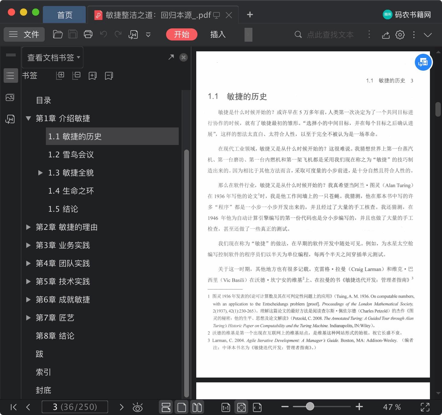This screenshot has width=442, height=415.
Task: Open the 文件 menu
Action: pyautogui.click(x=24, y=34)
